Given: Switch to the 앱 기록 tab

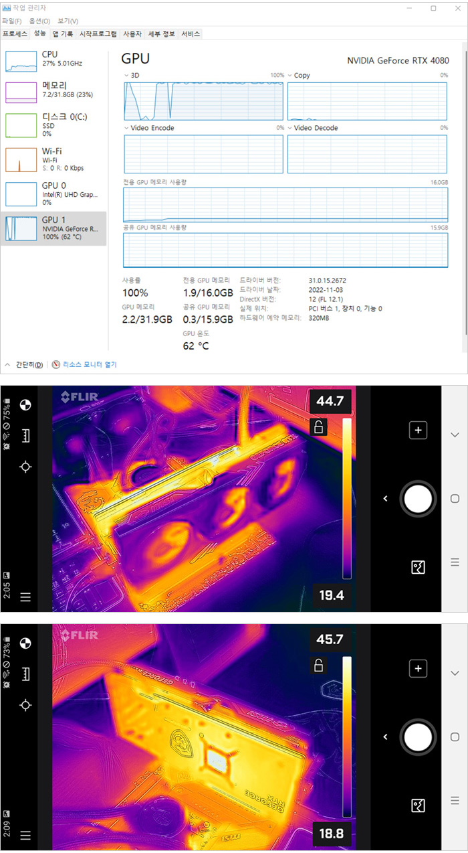Looking at the screenshot, I should click(x=64, y=33).
